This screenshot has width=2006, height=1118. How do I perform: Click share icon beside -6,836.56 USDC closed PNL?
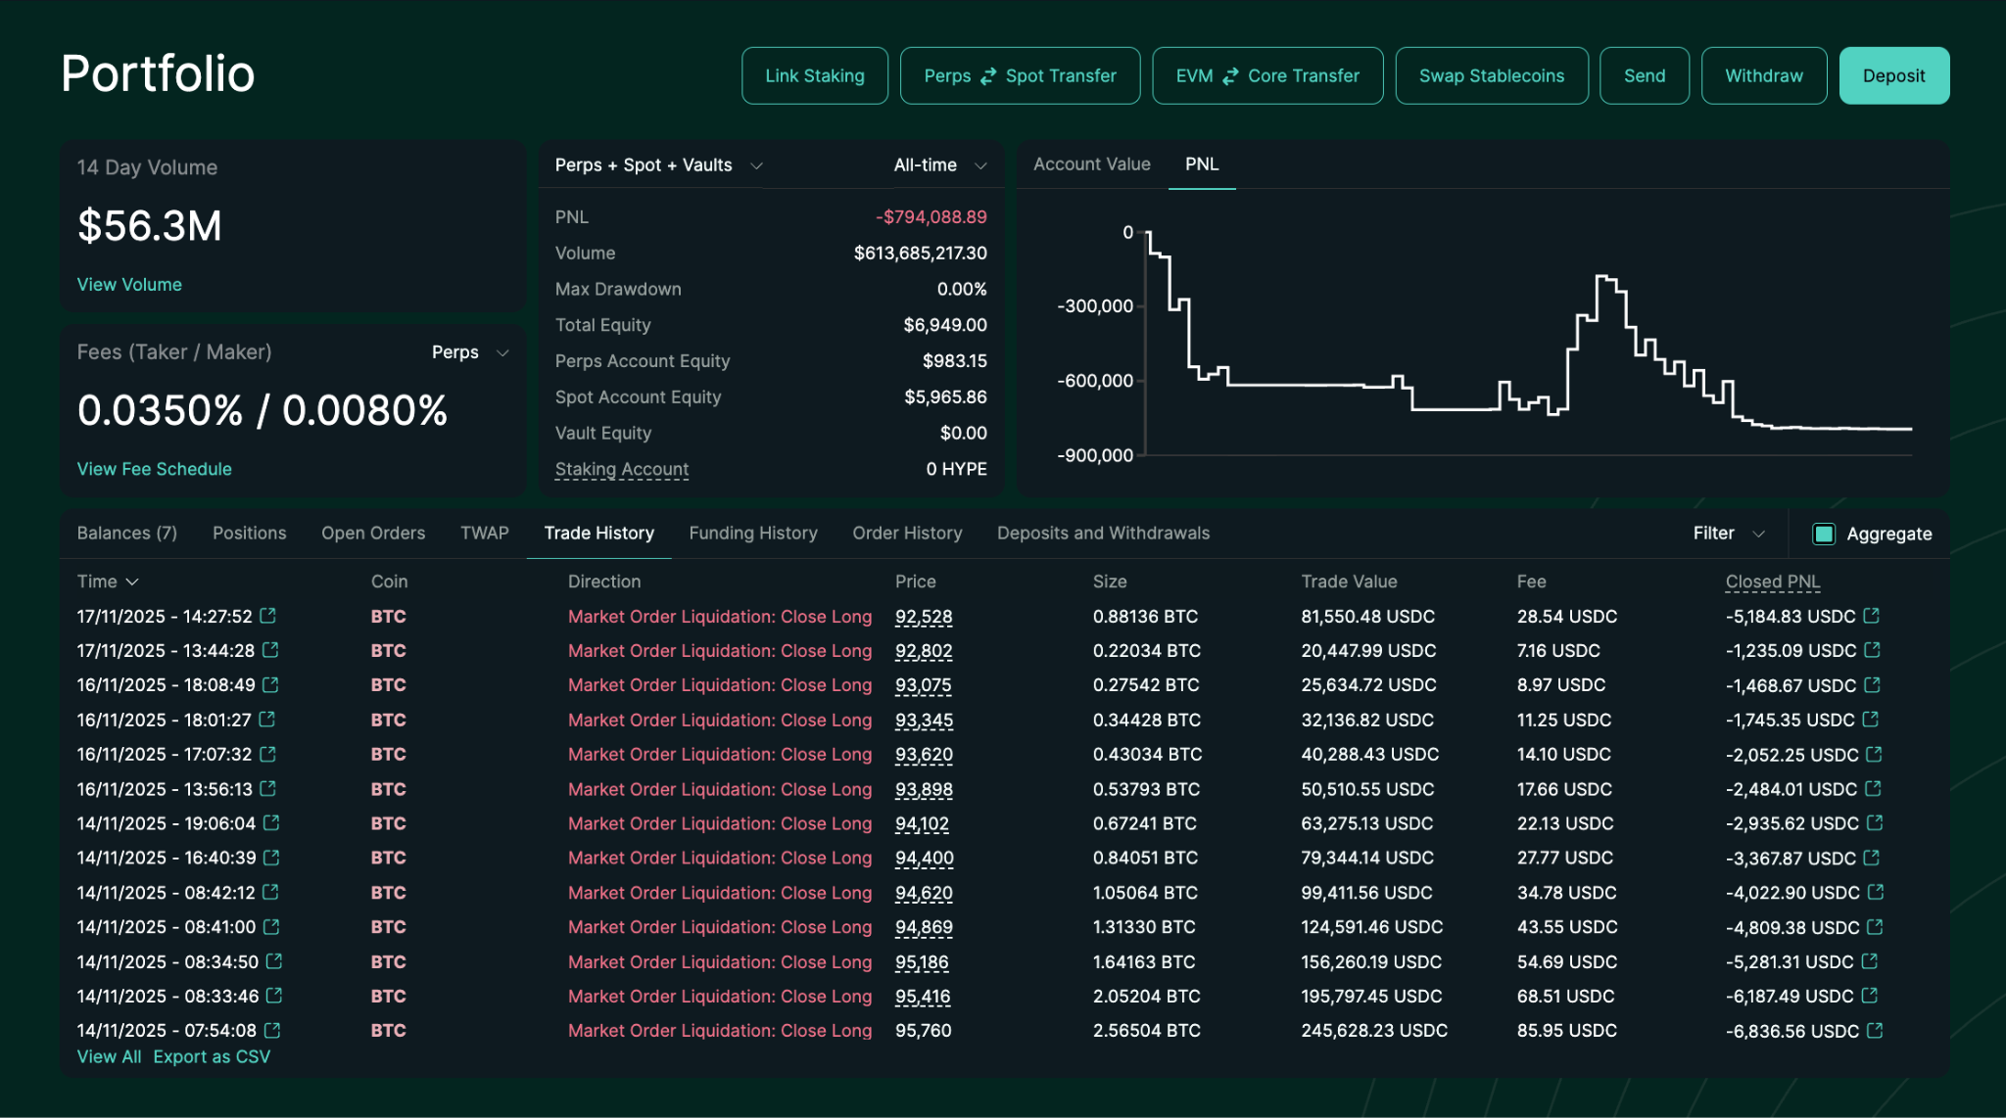tap(1874, 1031)
